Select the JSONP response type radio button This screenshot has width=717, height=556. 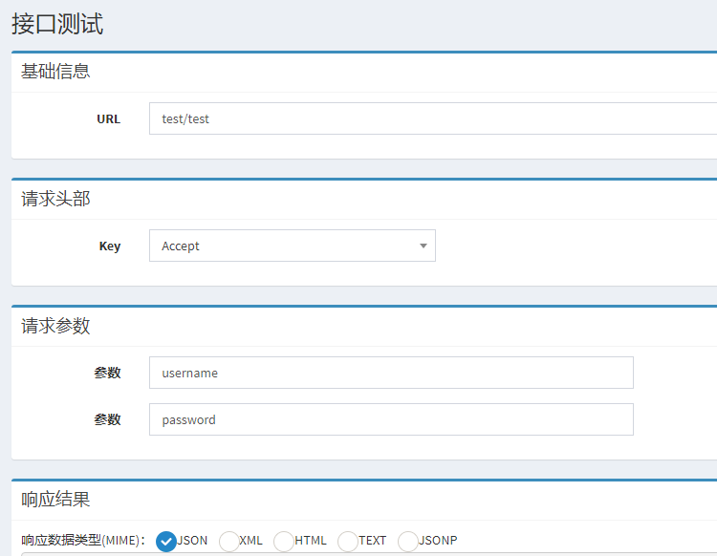408,542
